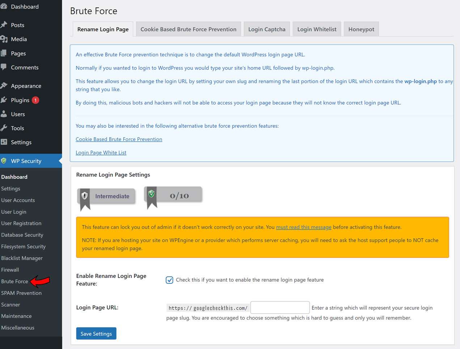460x349 pixels.
Task: Open the User Registration submenu item
Action: [x=21, y=223]
